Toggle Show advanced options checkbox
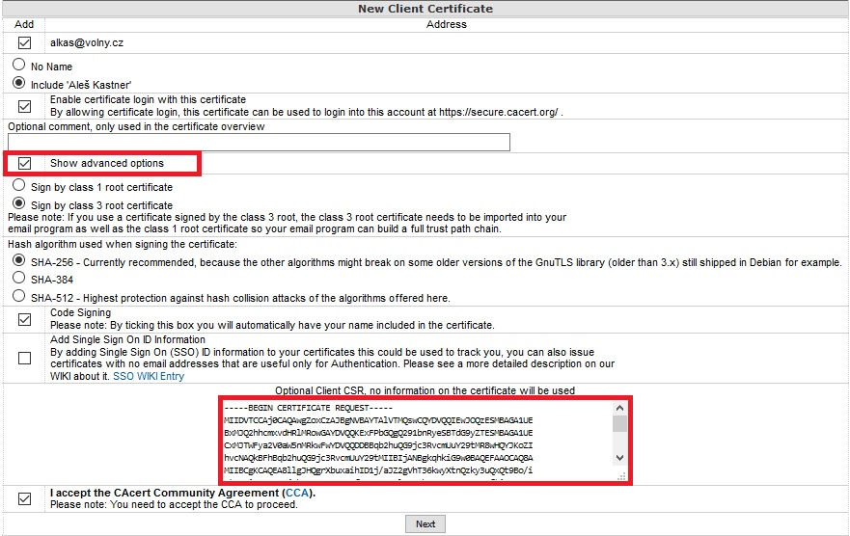This screenshot has width=850, height=536. tap(24, 164)
